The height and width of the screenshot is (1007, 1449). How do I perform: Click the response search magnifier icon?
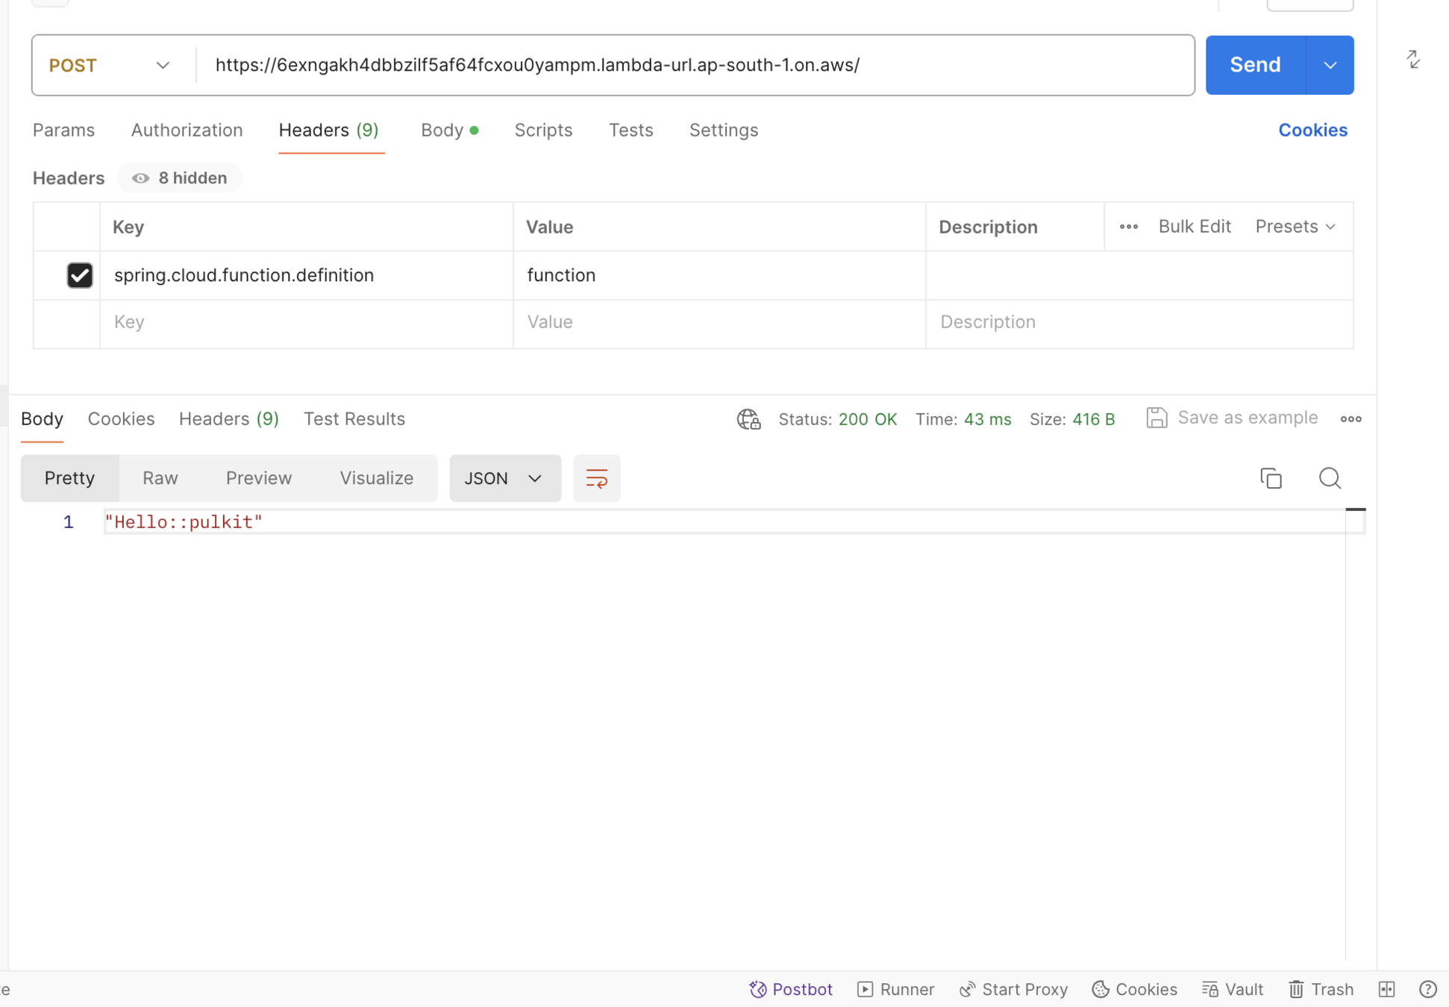click(1330, 478)
